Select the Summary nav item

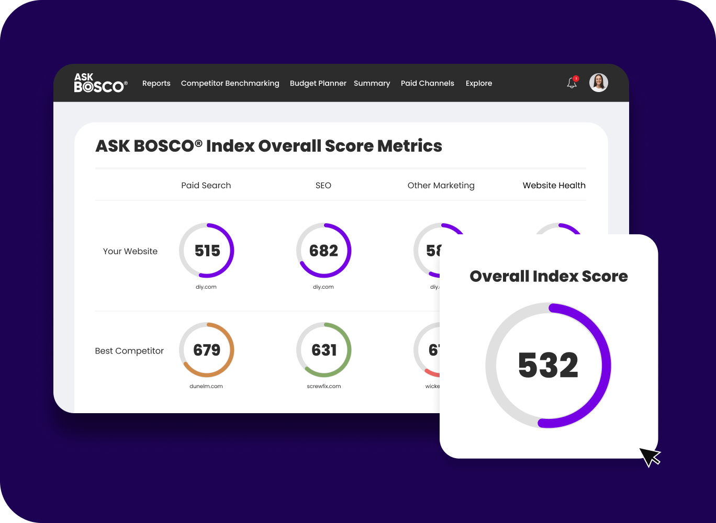pos(372,83)
